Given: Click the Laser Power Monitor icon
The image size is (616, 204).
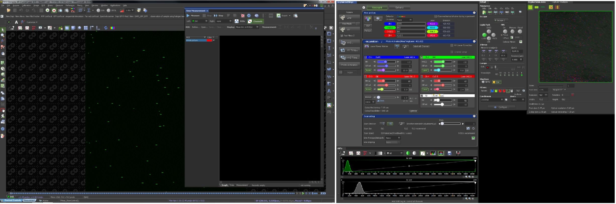Looking at the screenshot, I should click(367, 46).
